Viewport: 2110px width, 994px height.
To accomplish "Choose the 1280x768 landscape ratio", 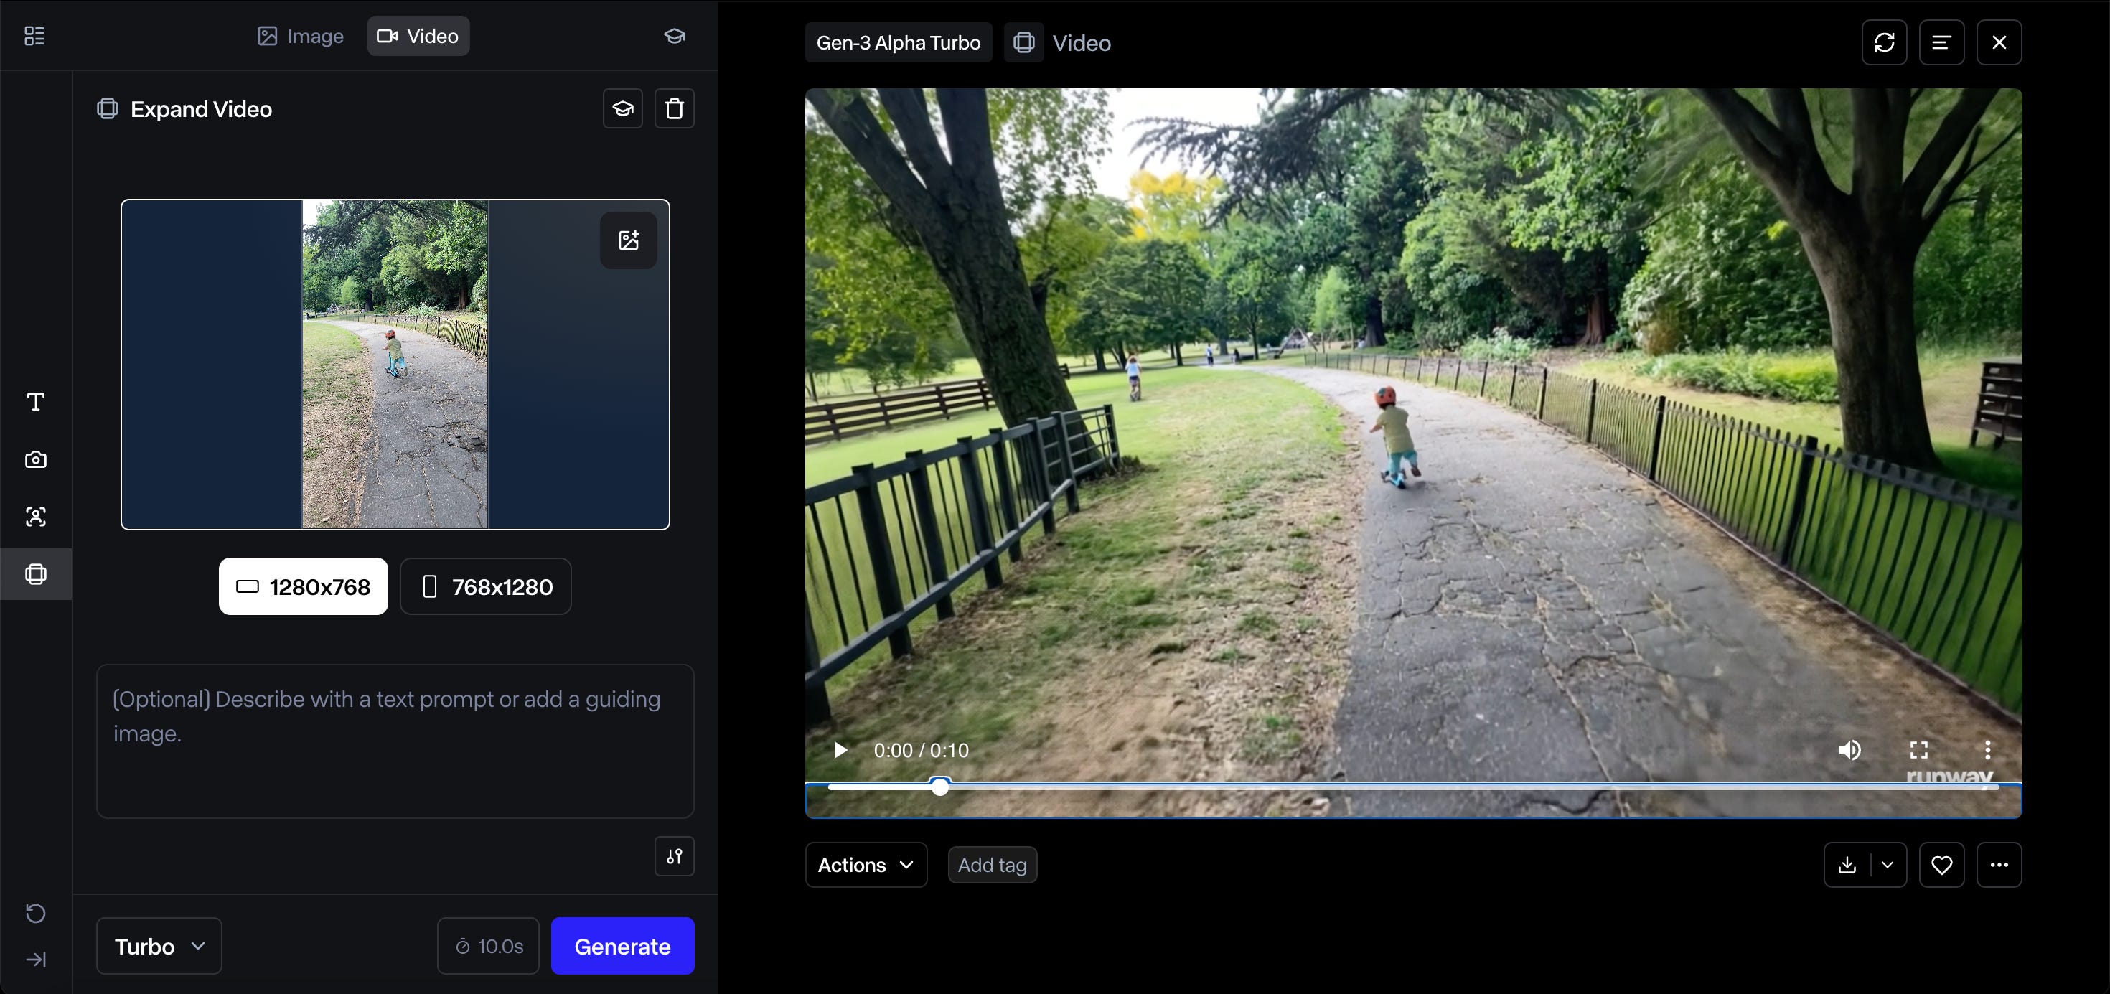I will (x=303, y=586).
